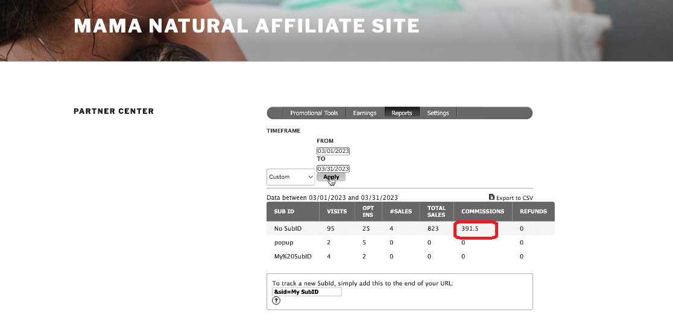The width and height of the screenshot is (673, 336).
Task: Go to the Settings tab
Action: pyautogui.click(x=438, y=113)
